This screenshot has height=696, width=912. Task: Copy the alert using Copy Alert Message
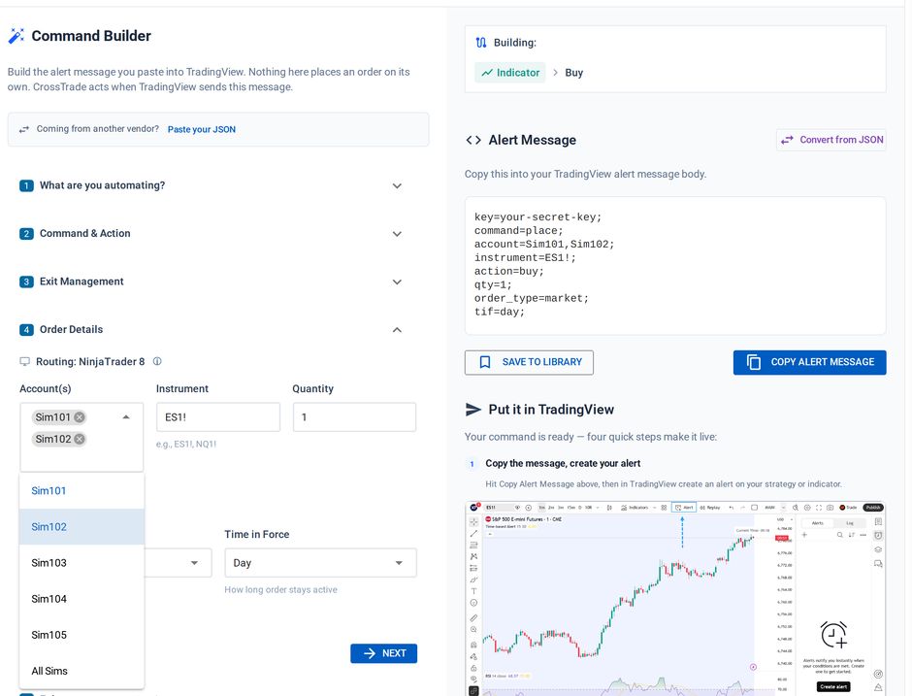pyautogui.click(x=809, y=362)
